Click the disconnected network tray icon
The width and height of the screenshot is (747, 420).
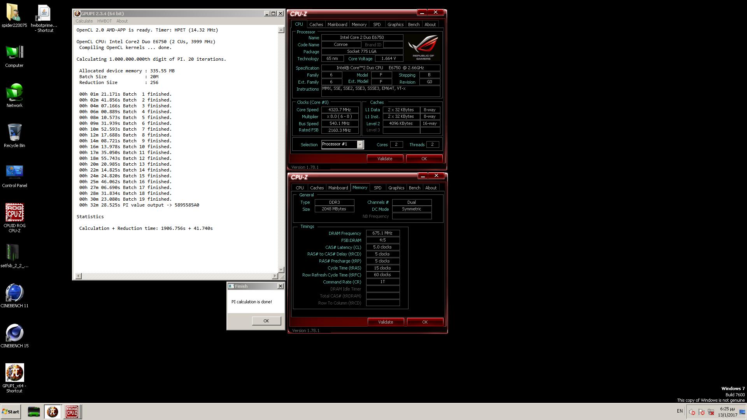coord(711,412)
